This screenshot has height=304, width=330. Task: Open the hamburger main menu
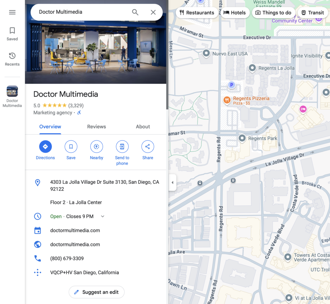point(12,12)
